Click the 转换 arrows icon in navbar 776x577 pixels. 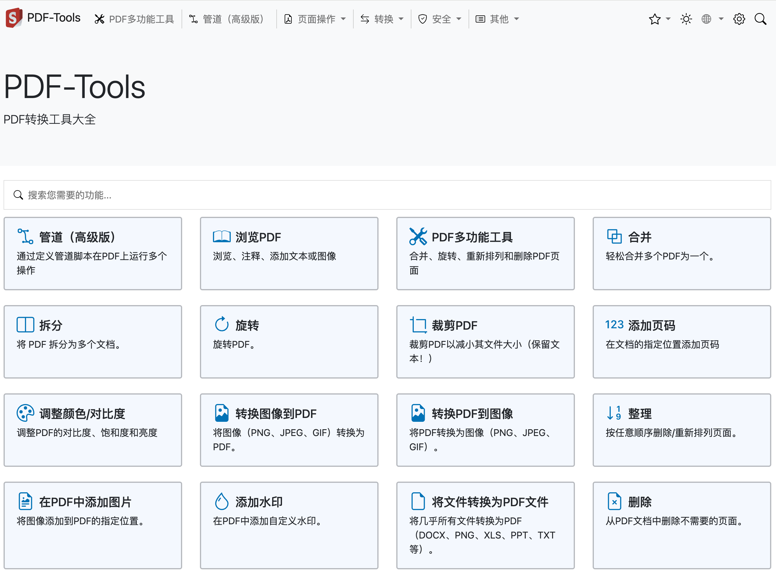365,19
